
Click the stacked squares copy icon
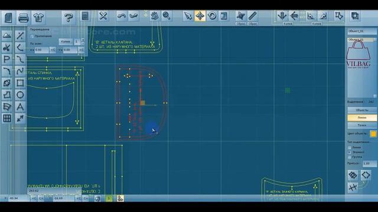click(355, 16)
